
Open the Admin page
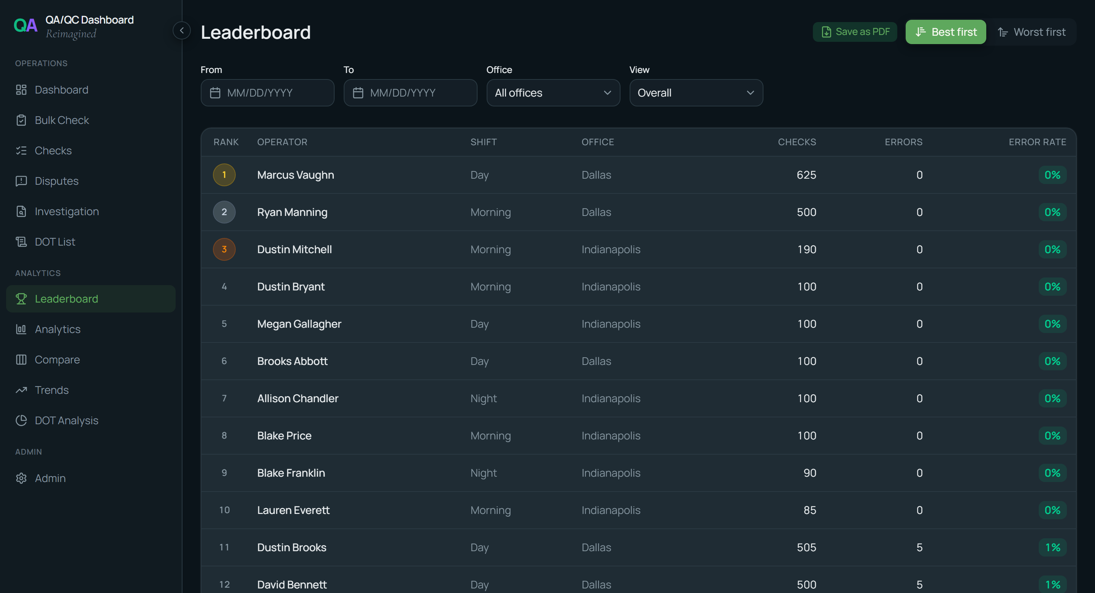(91, 478)
